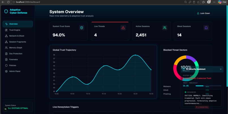Click the green REASONING indicator icon

coord(185,92)
